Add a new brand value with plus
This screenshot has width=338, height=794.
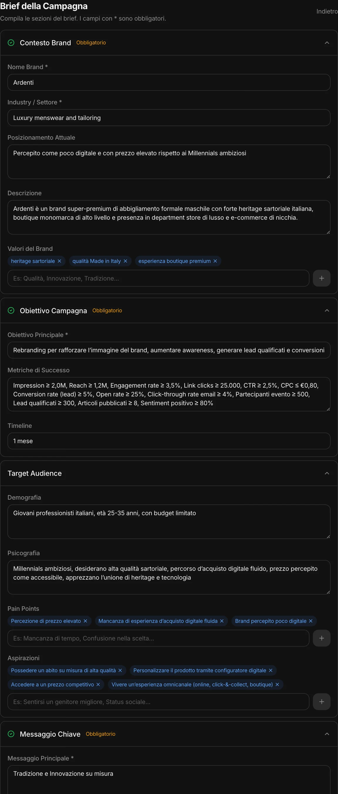coord(321,278)
